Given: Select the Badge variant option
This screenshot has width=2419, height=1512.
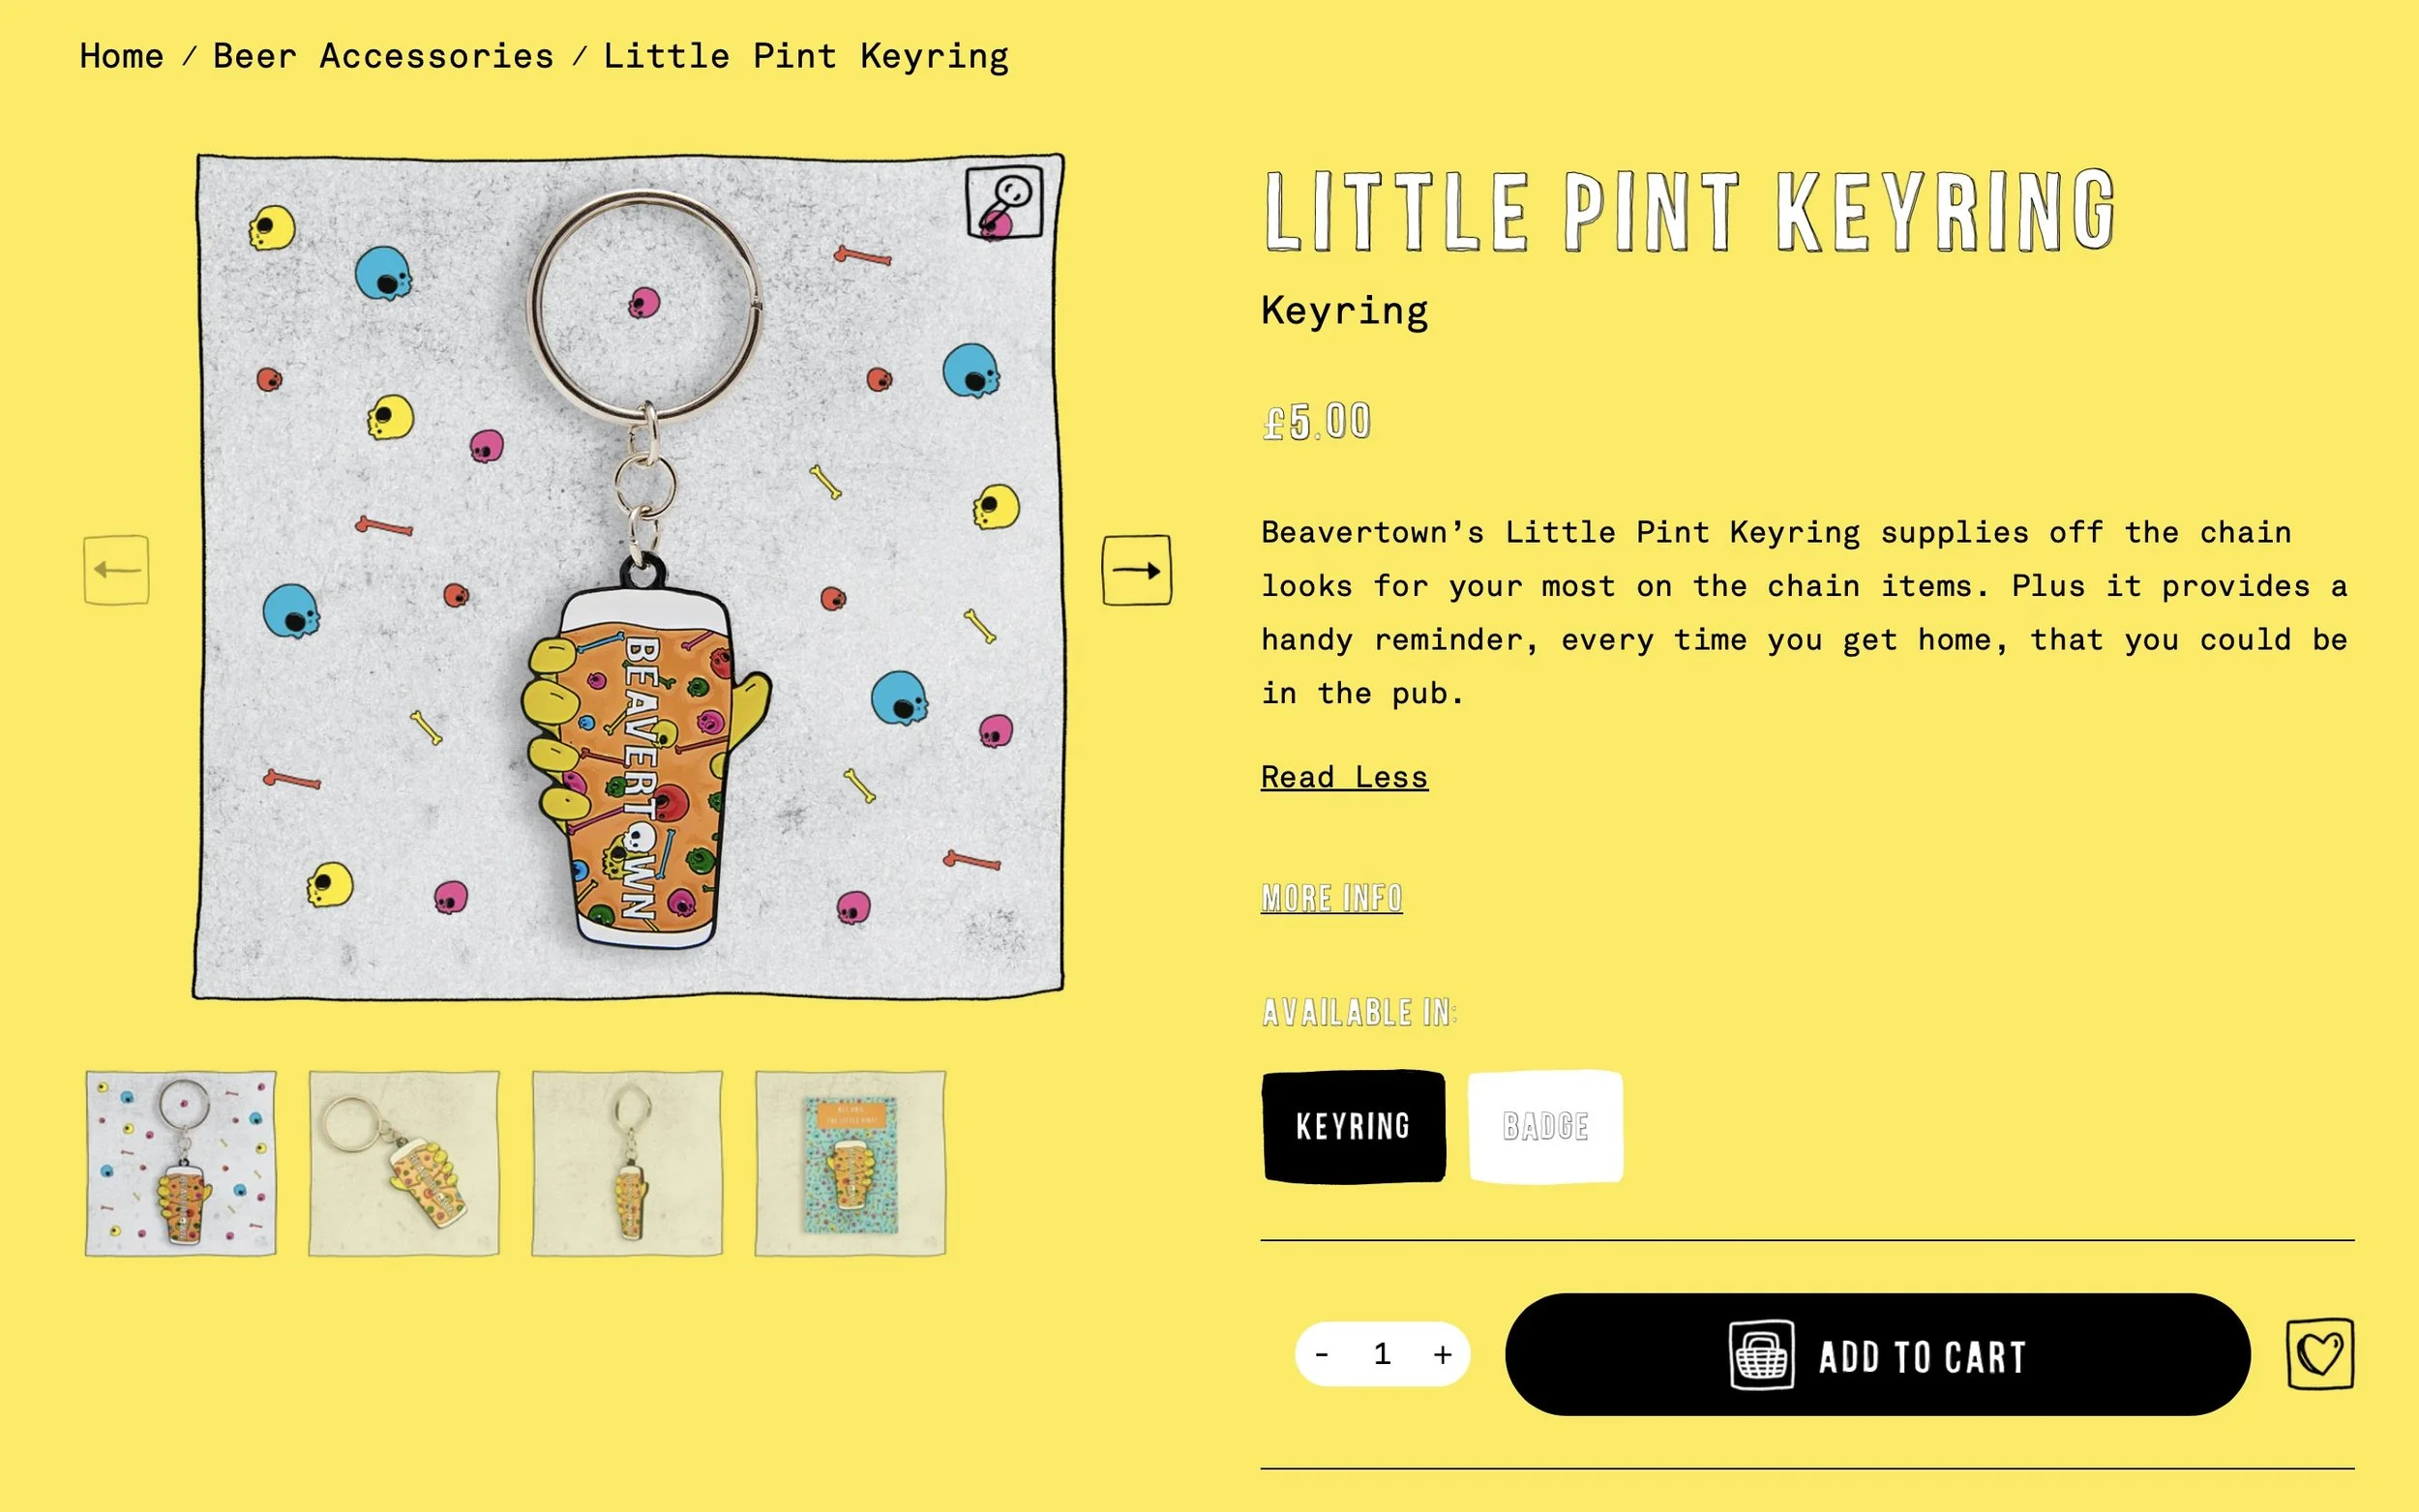Looking at the screenshot, I should click(1545, 1126).
